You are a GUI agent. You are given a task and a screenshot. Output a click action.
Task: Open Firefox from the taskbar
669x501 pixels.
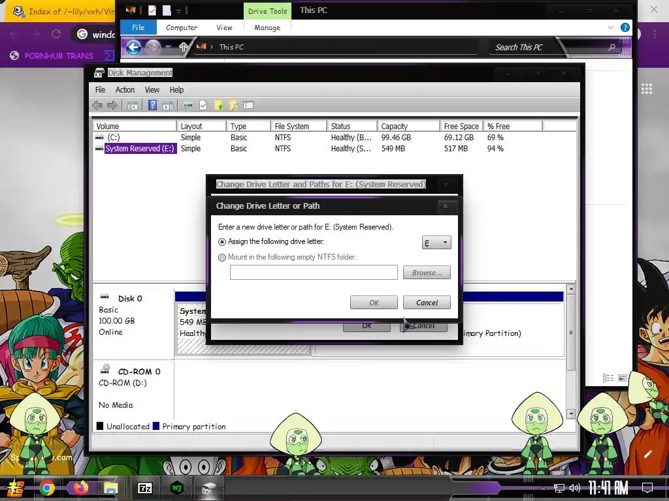80,487
